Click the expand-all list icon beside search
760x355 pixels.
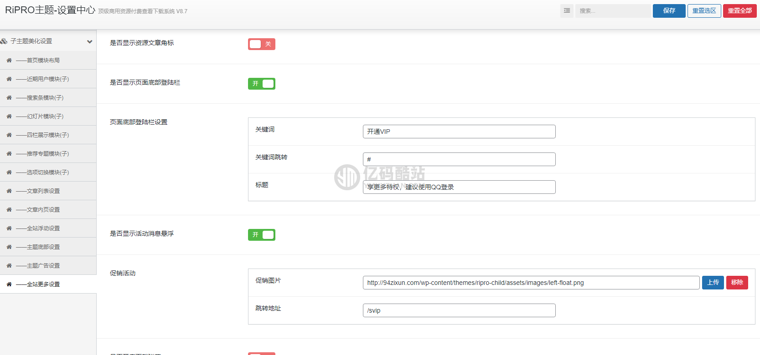[x=567, y=10]
